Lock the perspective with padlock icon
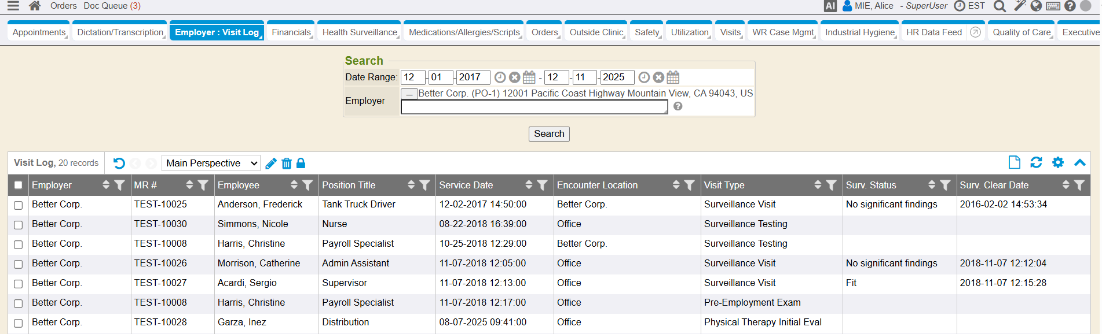1102x334 pixels. pyautogui.click(x=301, y=164)
